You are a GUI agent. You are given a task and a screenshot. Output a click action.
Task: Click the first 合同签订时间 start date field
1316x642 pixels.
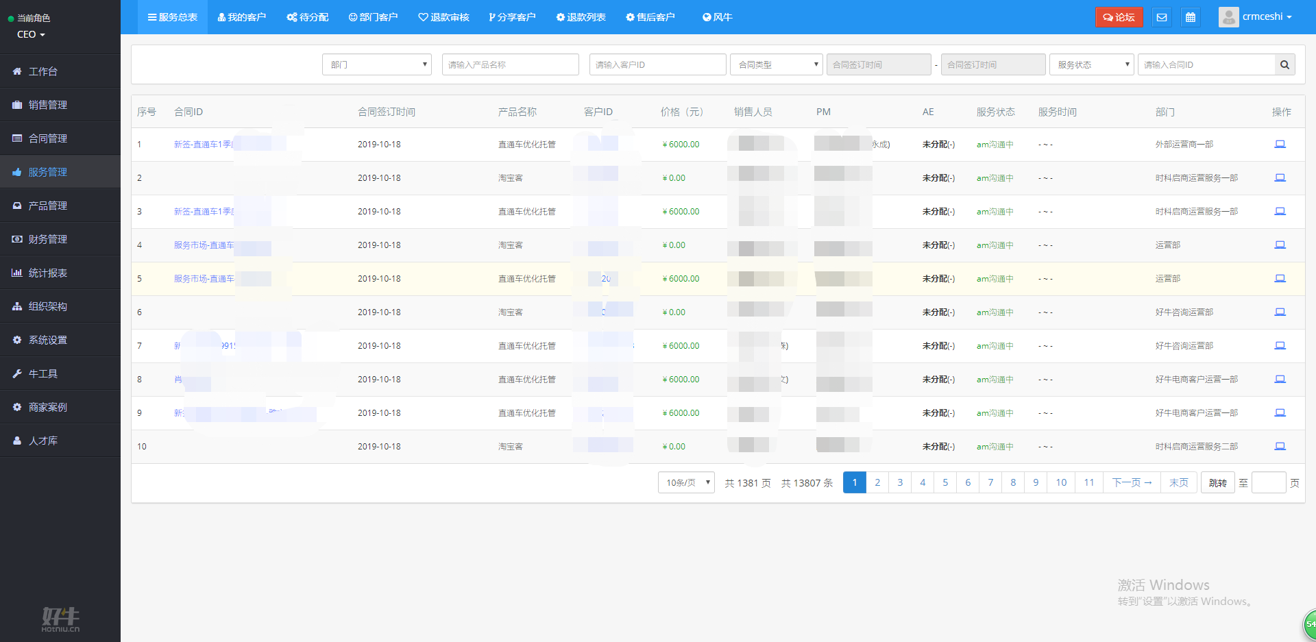click(879, 64)
